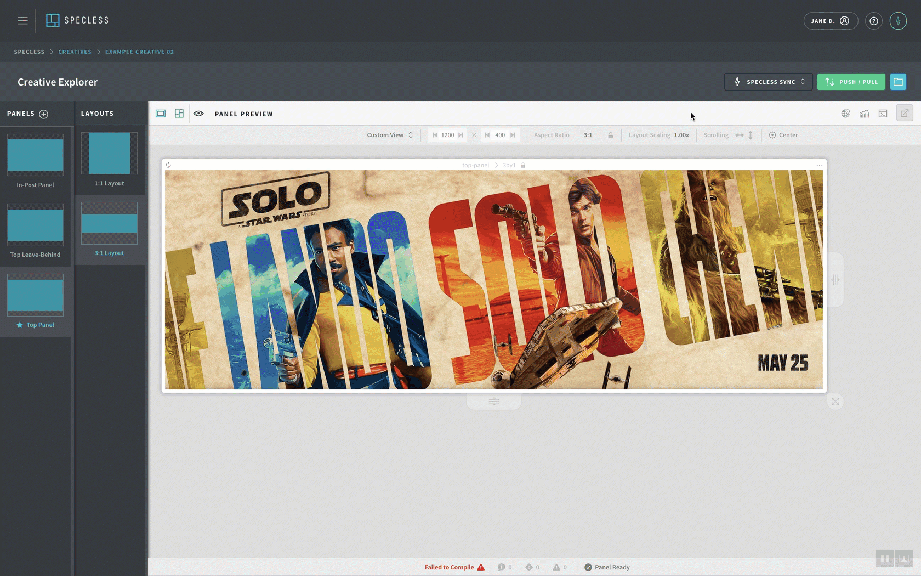
Task: Open the hamburger main menu
Action: click(x=22, y=20)
